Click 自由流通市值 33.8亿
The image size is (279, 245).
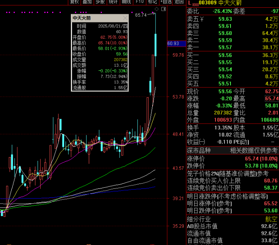[x=233, y=241]
